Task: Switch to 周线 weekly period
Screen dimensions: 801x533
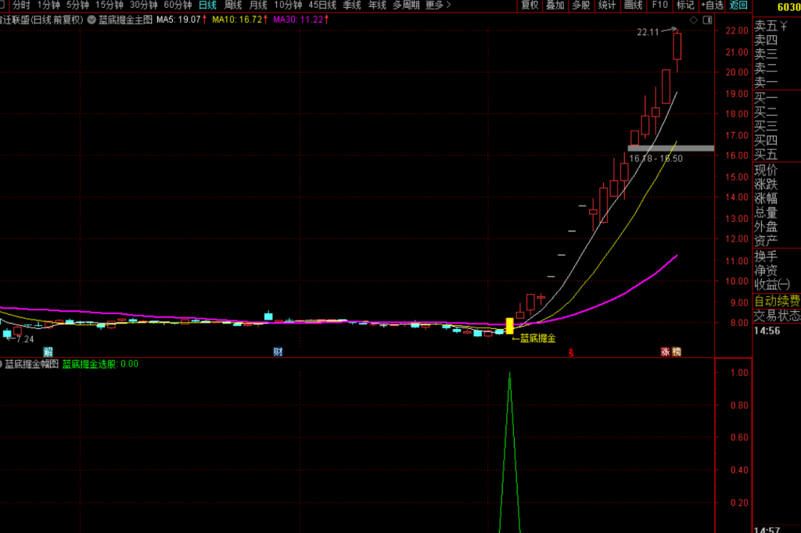Action: (x=233, y=5)
